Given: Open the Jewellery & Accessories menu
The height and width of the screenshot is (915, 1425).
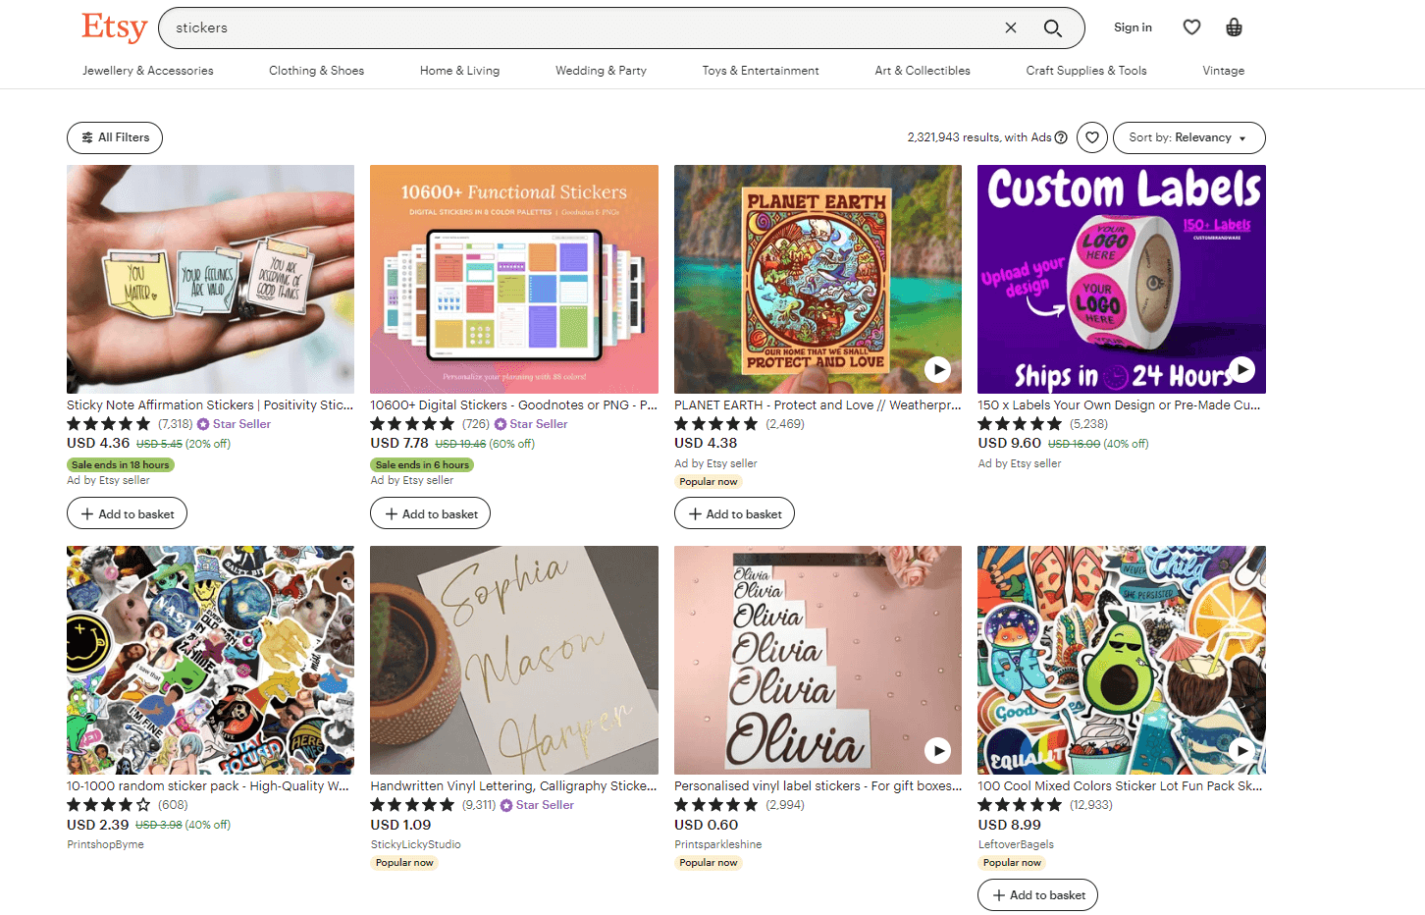Looking at the screenshot, I should [x=148, y=71].
